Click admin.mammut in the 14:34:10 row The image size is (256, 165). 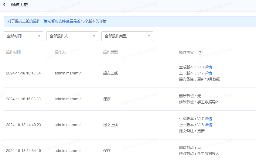(x=68, y=151)
